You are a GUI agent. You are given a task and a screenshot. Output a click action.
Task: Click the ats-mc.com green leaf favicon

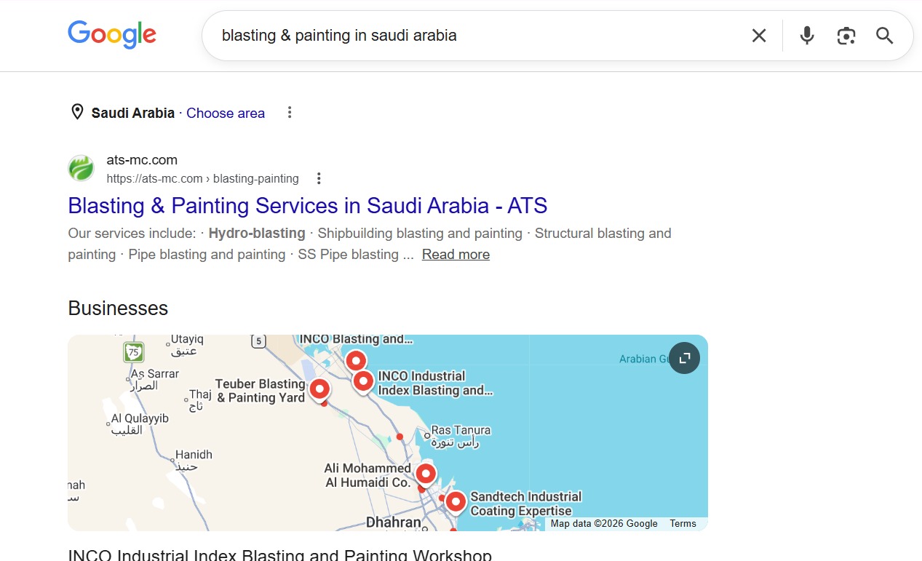[x=81, y=168]
